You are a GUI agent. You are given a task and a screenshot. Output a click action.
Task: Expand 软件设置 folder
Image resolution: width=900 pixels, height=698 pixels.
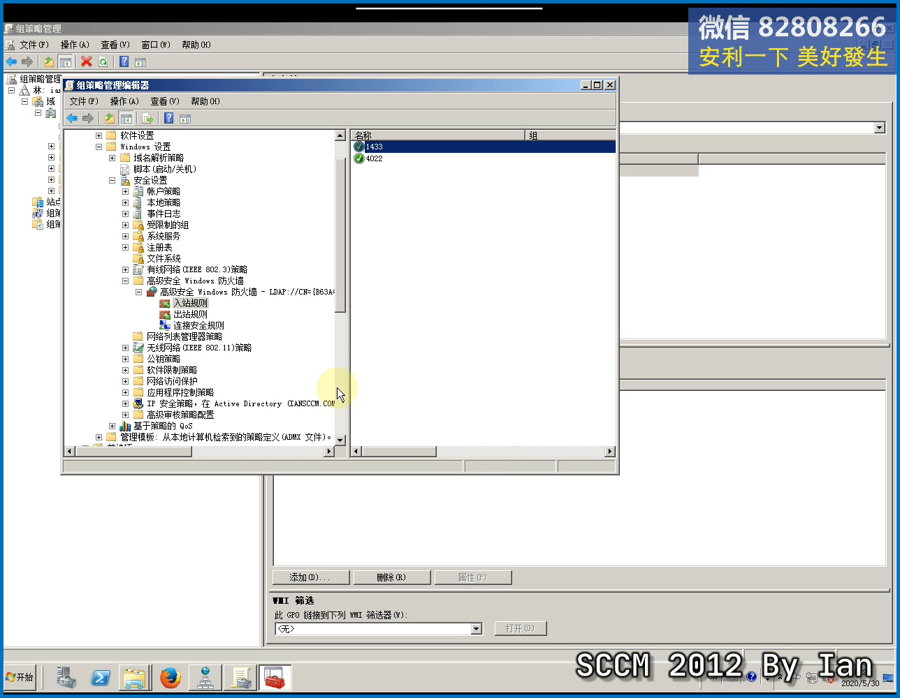[x=99, y=135]
